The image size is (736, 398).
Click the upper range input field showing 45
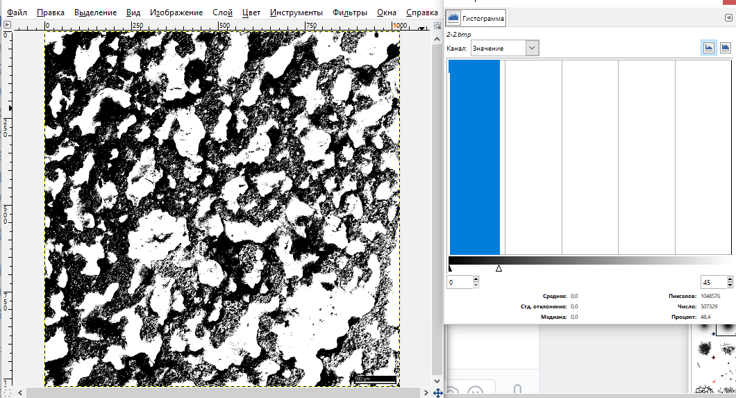click(x=712, y=283)
